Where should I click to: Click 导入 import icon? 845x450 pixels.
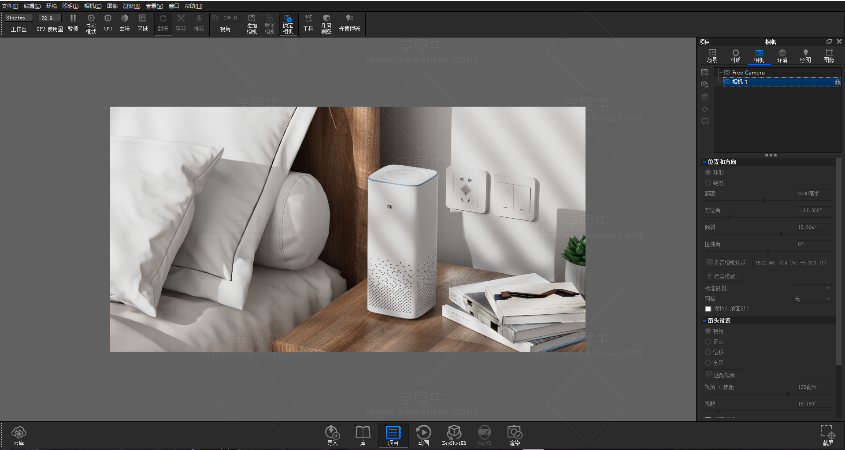point(332,435)
